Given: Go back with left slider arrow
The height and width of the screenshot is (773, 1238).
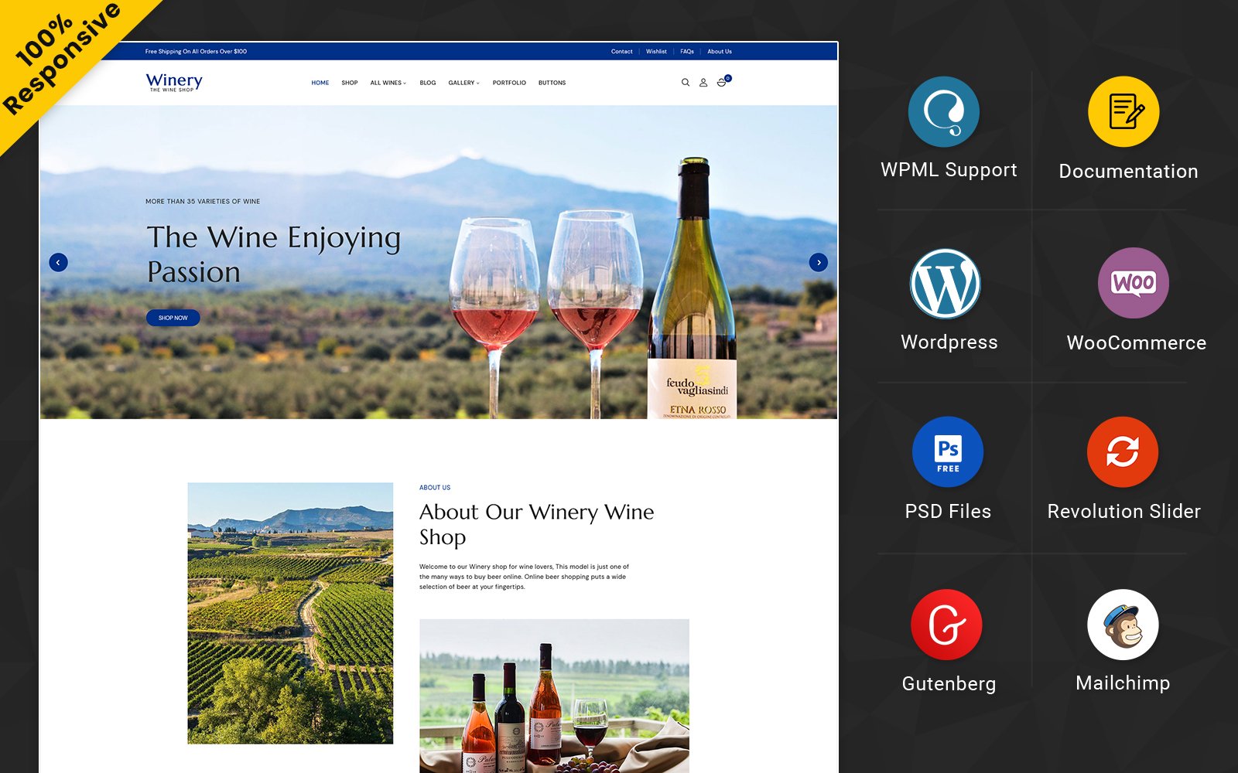Looking at the screenshot, I should (x=58, y=262).
